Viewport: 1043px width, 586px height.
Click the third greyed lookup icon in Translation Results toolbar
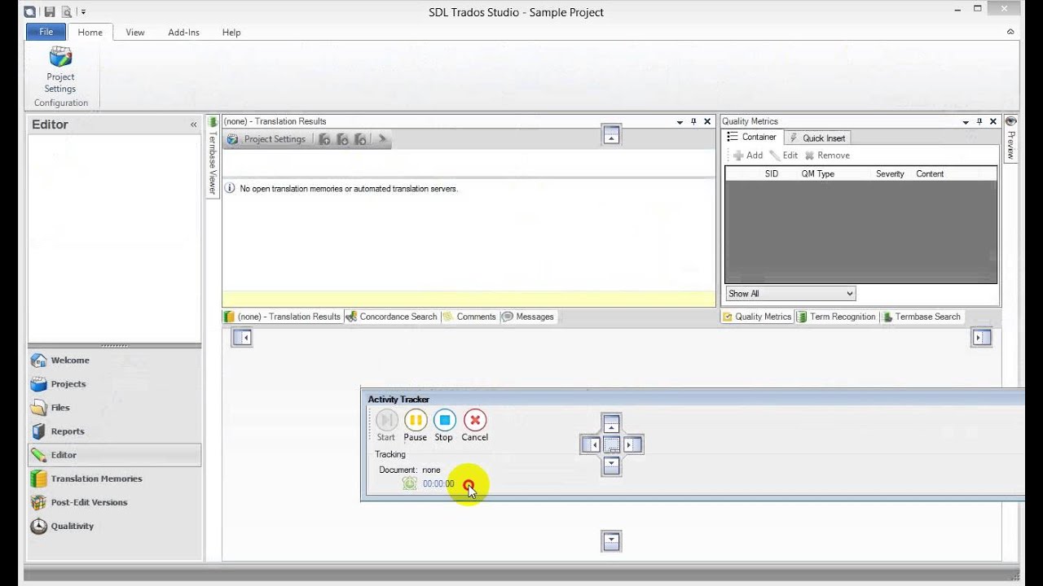pos(360,139)
